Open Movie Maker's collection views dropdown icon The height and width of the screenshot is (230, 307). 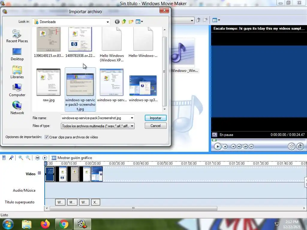tap(216, 20)
